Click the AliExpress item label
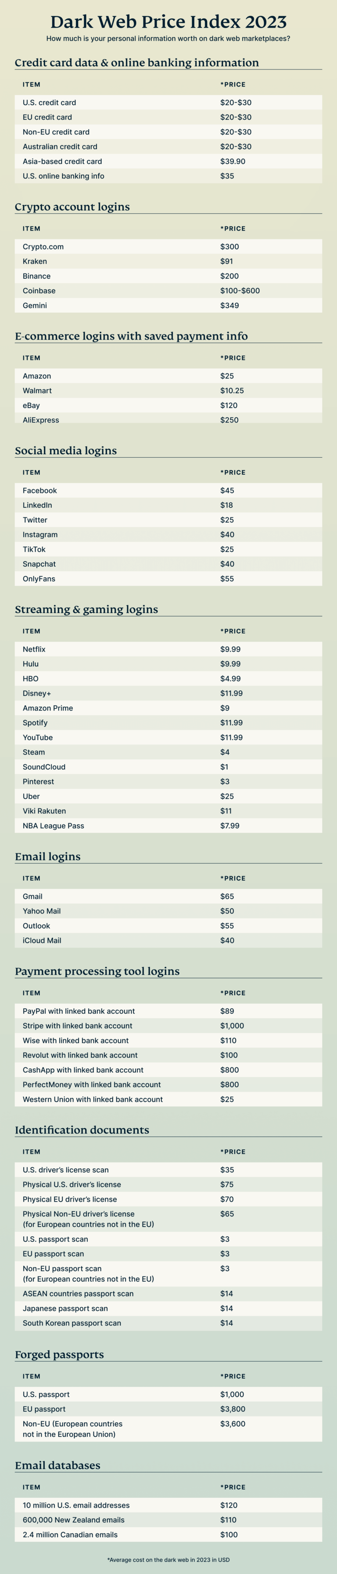 point(41,420)
